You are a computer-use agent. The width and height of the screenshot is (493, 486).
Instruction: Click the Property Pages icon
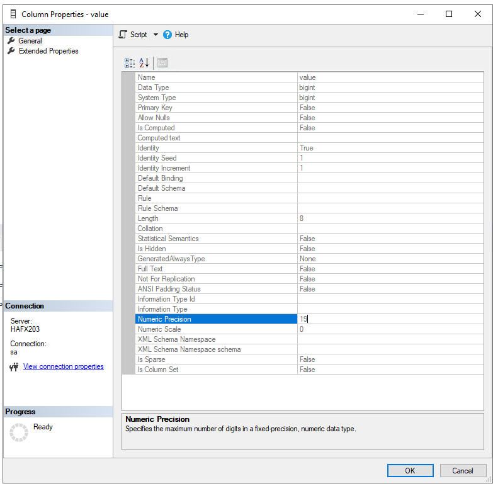pos(162,63)
